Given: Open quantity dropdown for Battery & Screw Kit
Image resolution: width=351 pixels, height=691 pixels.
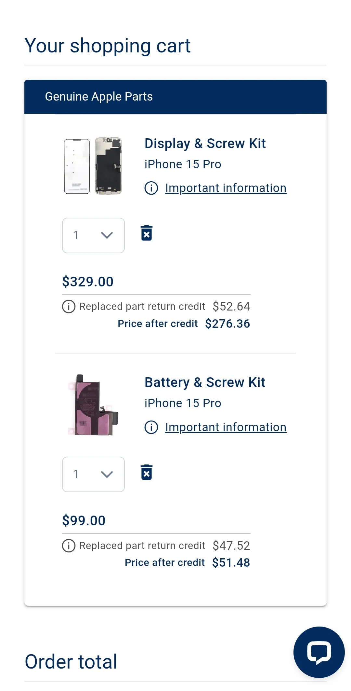Looking at the screenshot, I should (93, 474).
